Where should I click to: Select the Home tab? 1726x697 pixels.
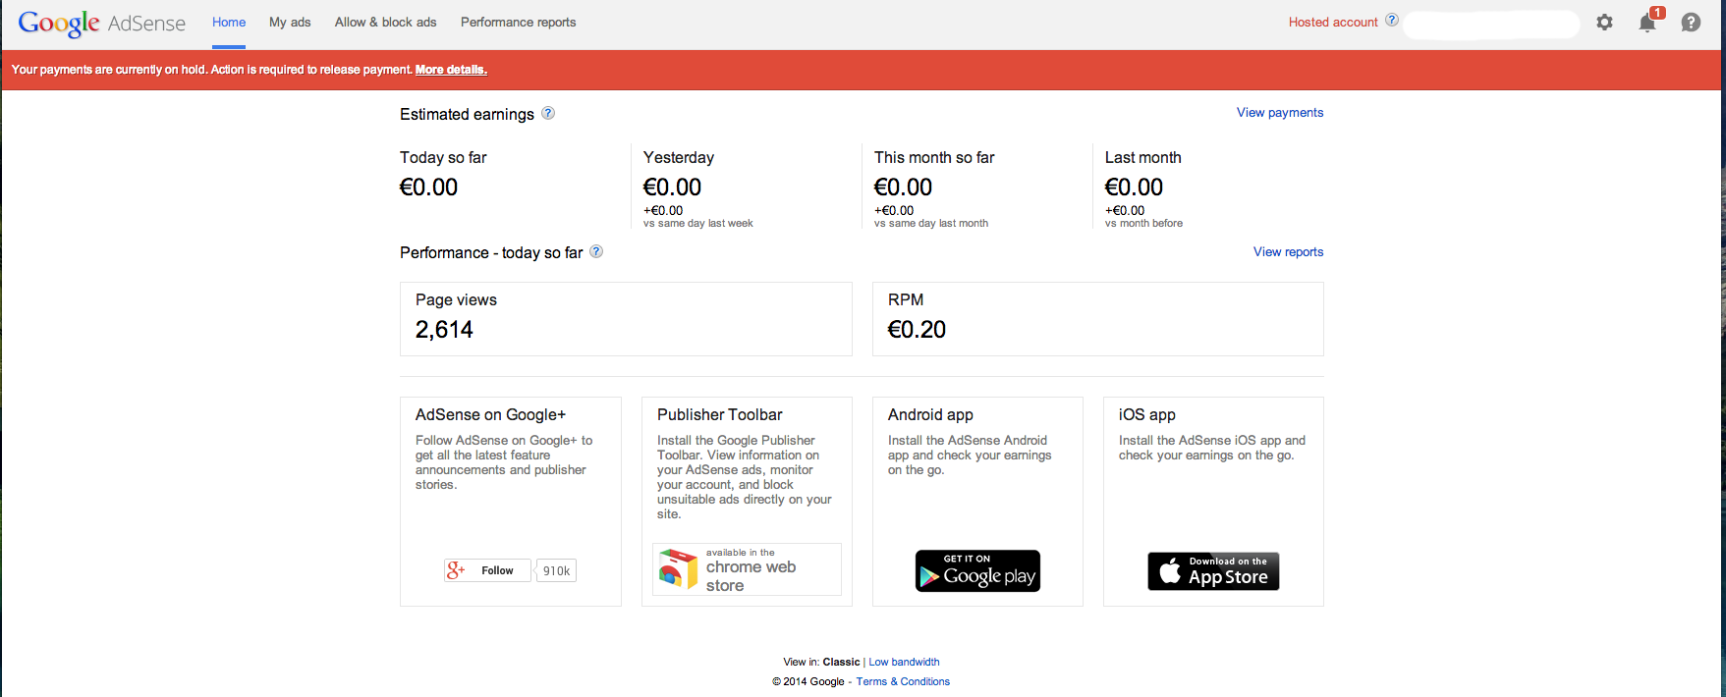[229, 23]
